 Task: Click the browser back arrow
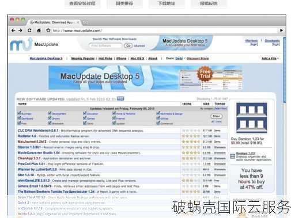pos(13,30)
